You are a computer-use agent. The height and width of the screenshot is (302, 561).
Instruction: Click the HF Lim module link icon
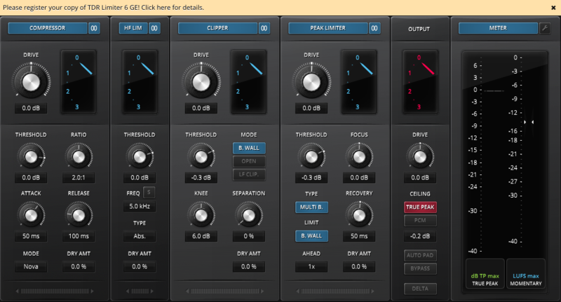click(x=154, y=28)
